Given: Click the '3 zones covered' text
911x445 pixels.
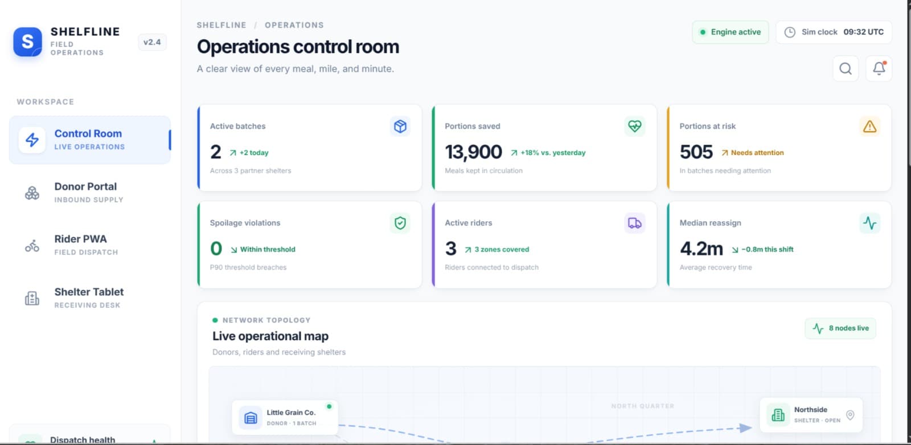Looking at the screenshot, I should coord(502,250).
